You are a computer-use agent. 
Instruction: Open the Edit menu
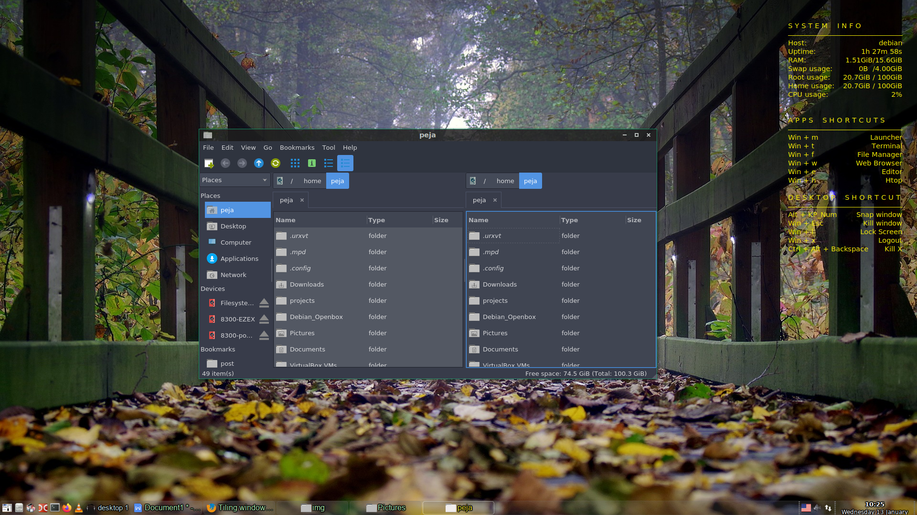227,147
